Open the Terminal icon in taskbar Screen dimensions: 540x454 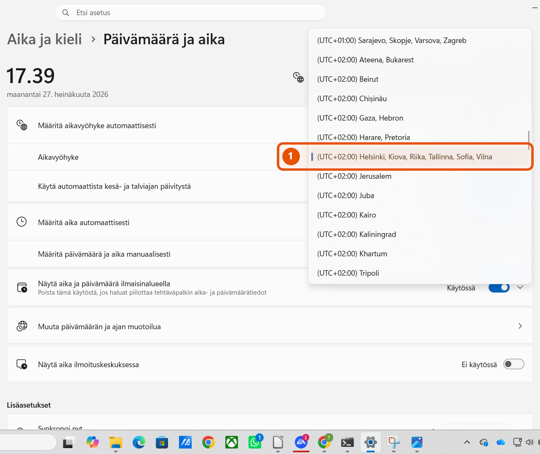(x=348, y=442)
